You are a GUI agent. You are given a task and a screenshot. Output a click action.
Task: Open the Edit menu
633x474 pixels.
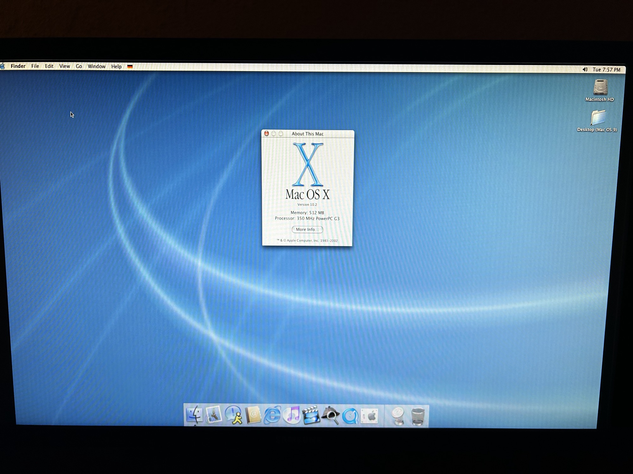[49, 66]
